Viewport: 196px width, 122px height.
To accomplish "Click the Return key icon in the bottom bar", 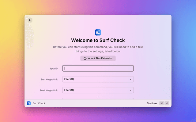I will 167,103.
